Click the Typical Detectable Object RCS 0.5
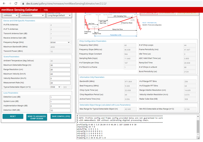Screen dimensions: 203x142 [67, 87]
